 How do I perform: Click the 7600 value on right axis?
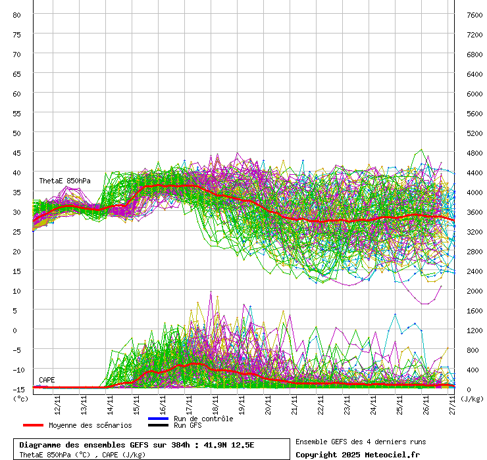[474, 14]
